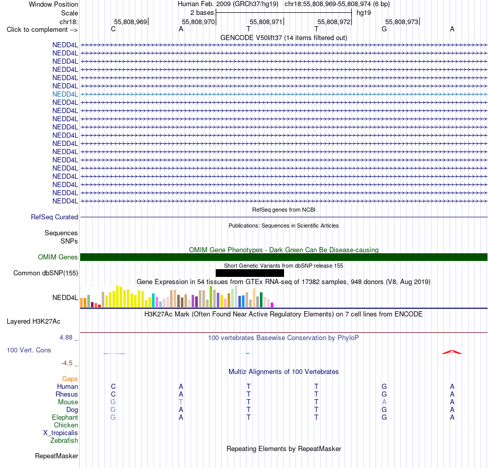This screenshot has width=488, height=468.
Task: Click the hg19 label beside the scale bar
Action: pos(364,13)
